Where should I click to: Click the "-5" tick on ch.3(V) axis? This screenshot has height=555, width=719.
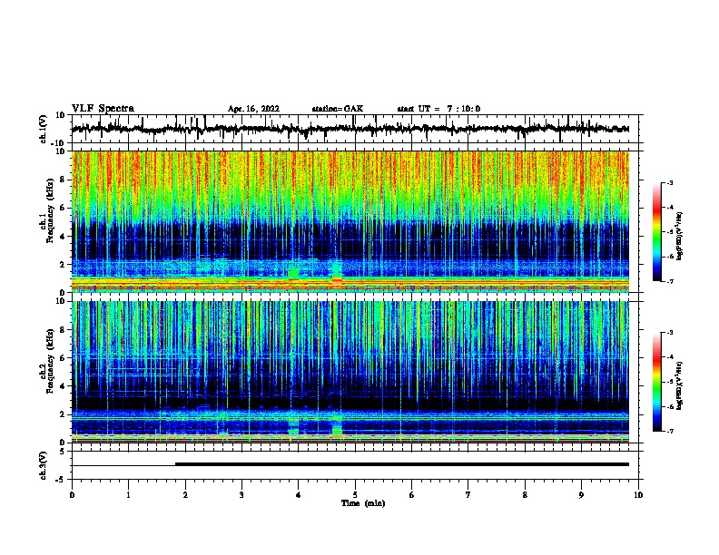coord(62,480)
